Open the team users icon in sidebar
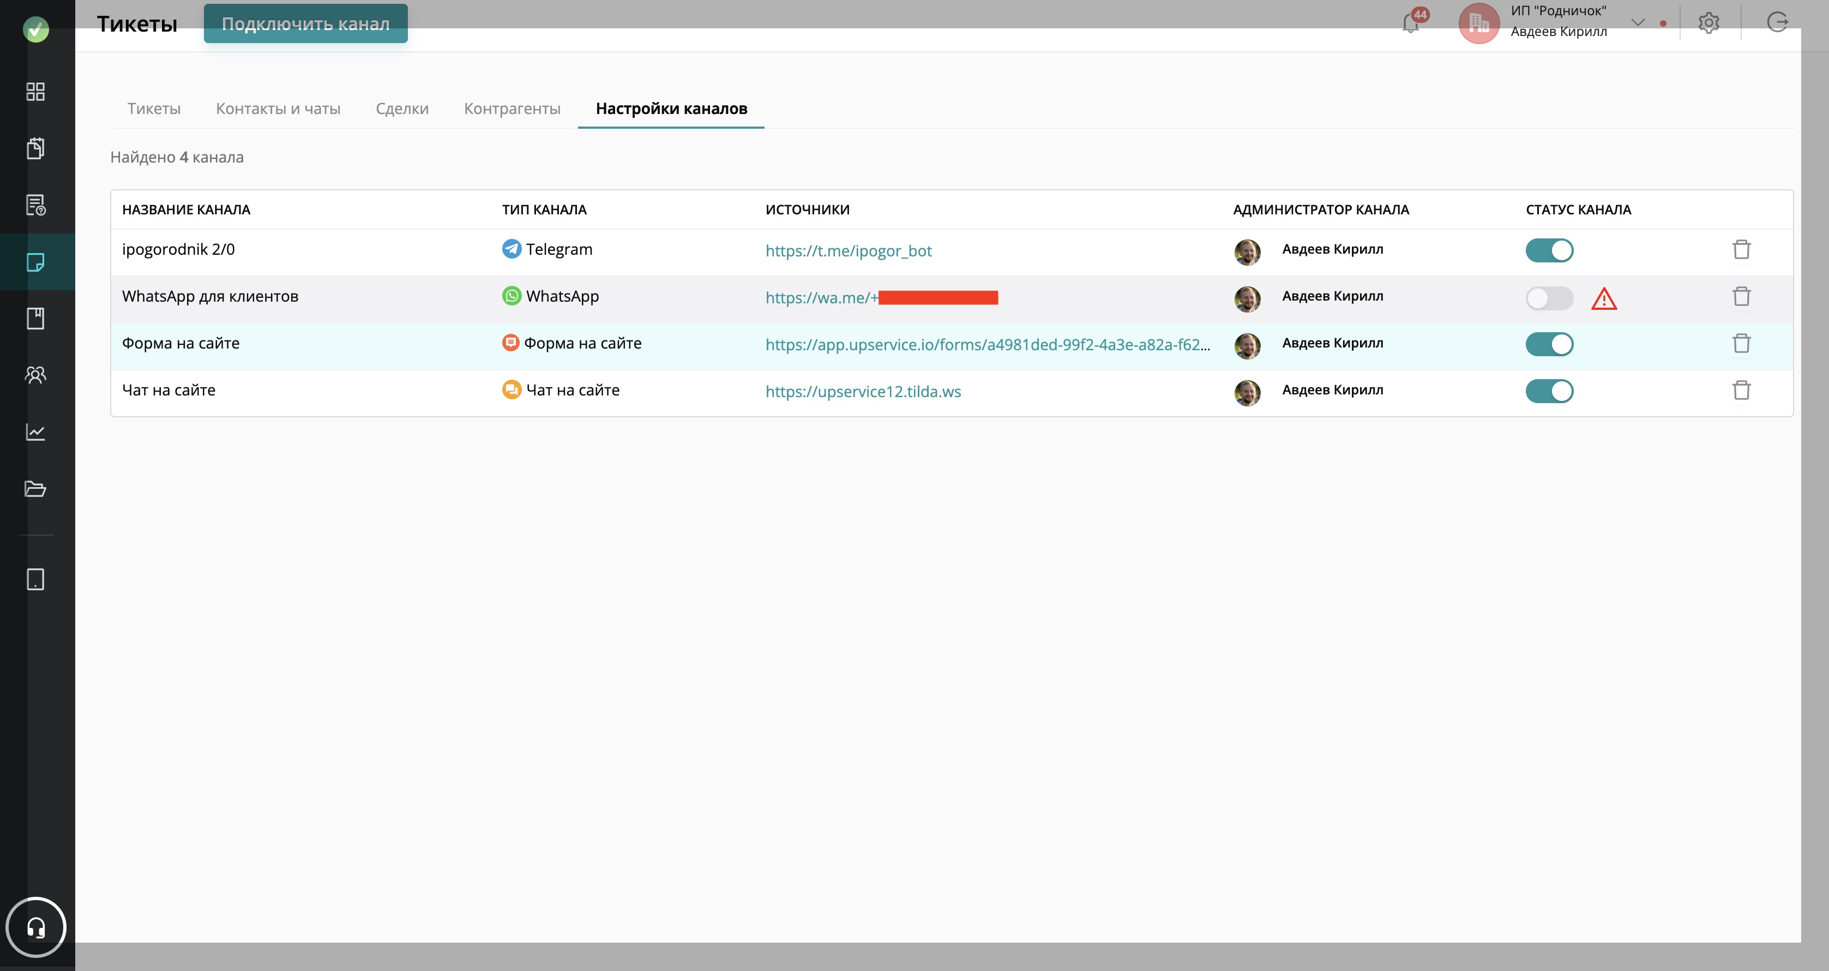1829x971 pixels. point(35,375)
